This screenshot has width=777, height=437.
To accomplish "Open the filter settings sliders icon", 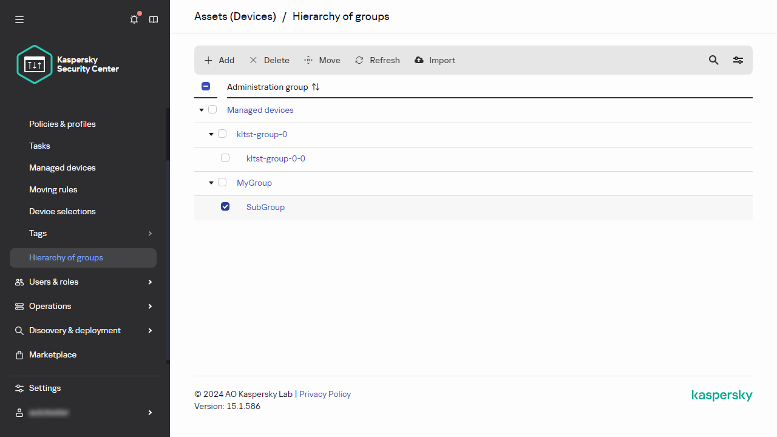I will pyautogui.click(x=738, y=60).
